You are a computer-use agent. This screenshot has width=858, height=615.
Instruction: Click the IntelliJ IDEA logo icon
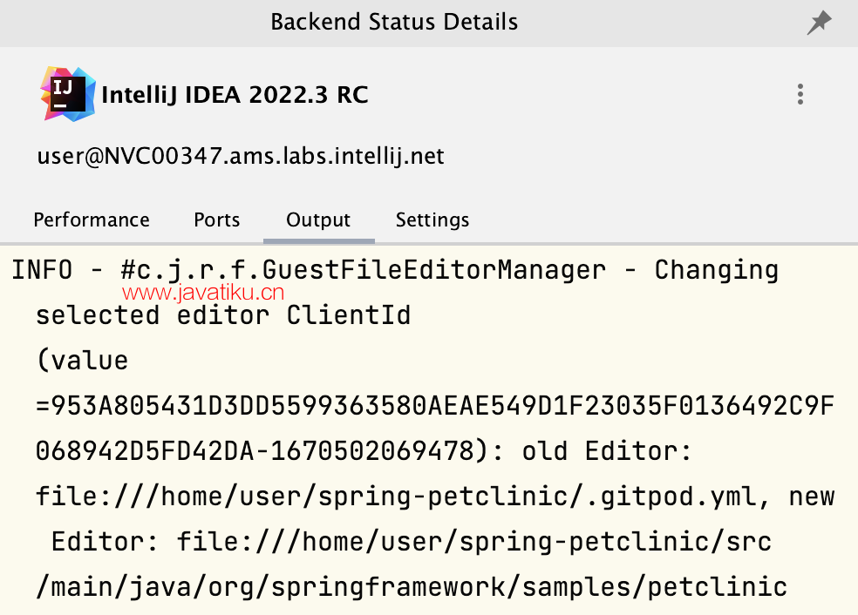tap(68, 93)
